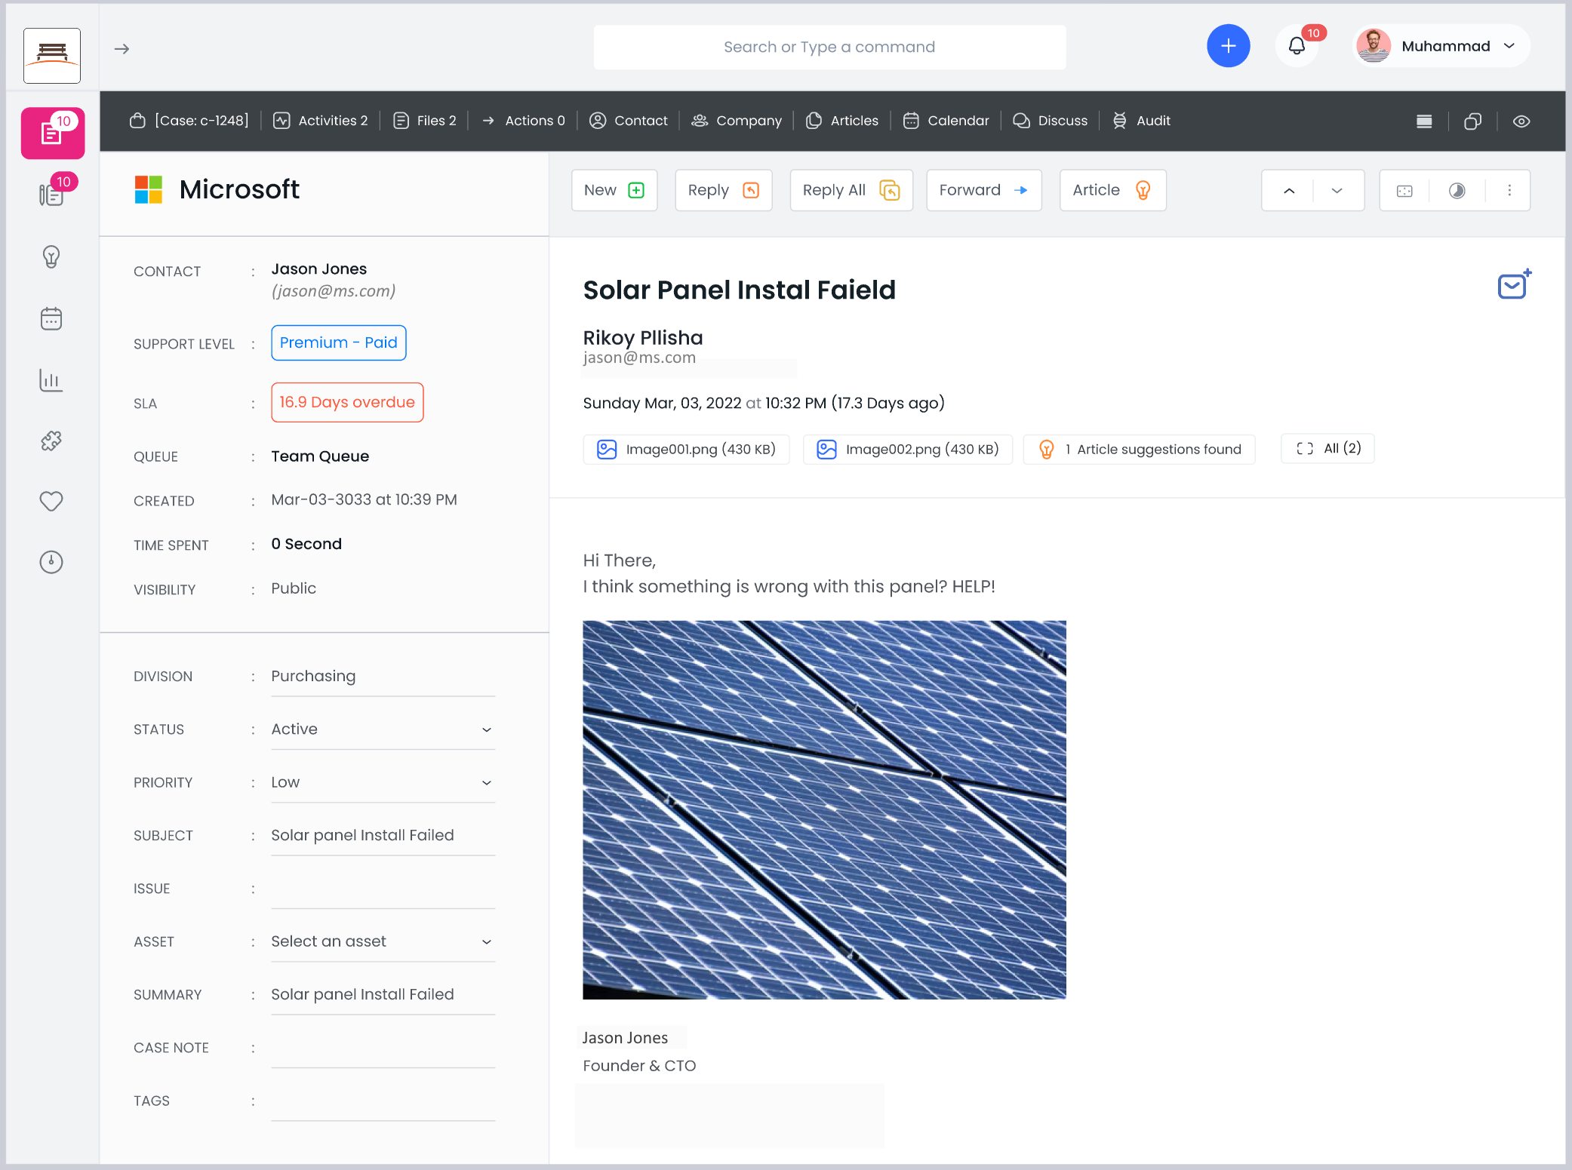Click the blue plus create button

click(x=1228, y=46)
